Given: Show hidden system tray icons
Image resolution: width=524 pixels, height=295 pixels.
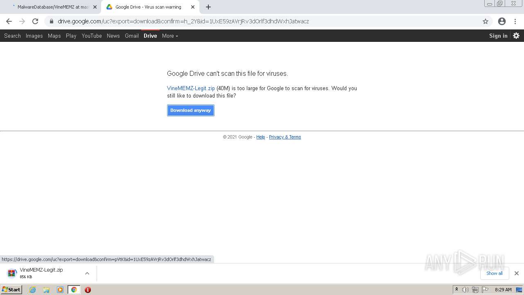Looking at the screenshot, I should tap(456, 289).
